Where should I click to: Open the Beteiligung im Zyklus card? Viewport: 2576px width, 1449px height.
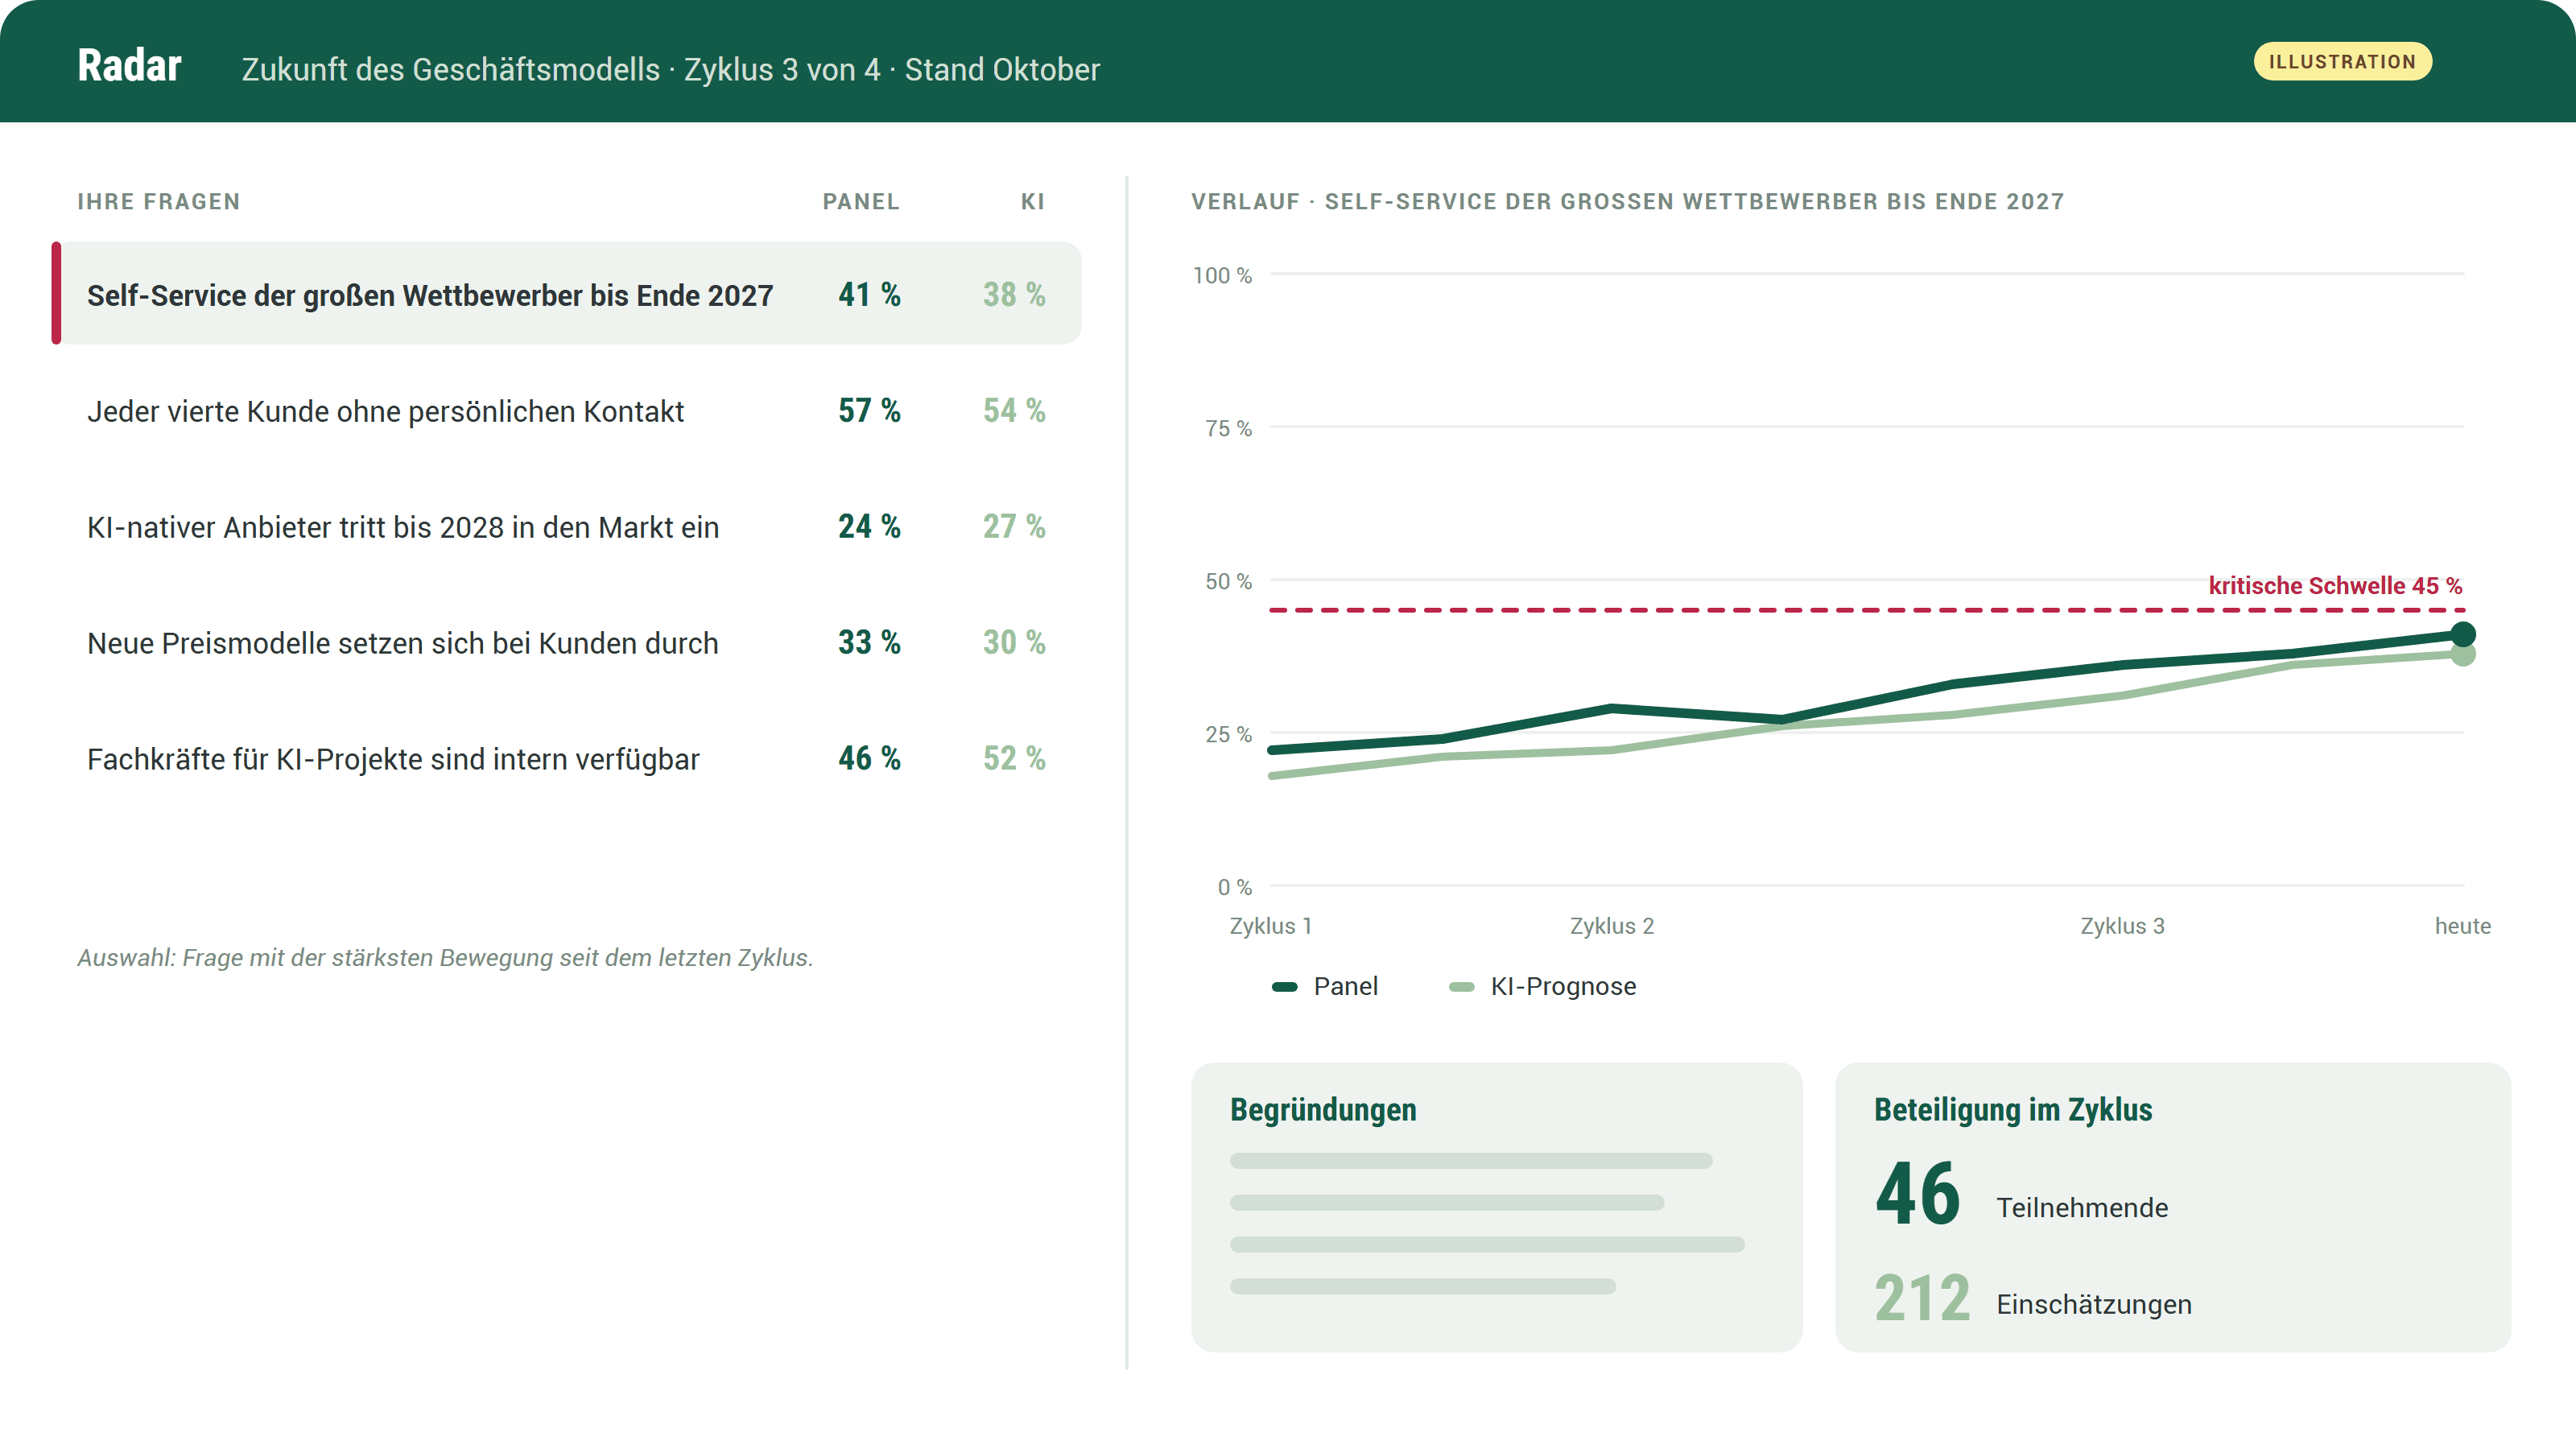click(2173, 1207)
